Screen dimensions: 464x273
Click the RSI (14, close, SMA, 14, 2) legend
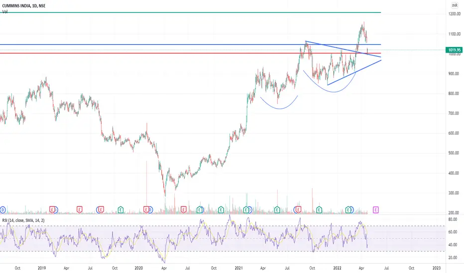click(23, 220)
